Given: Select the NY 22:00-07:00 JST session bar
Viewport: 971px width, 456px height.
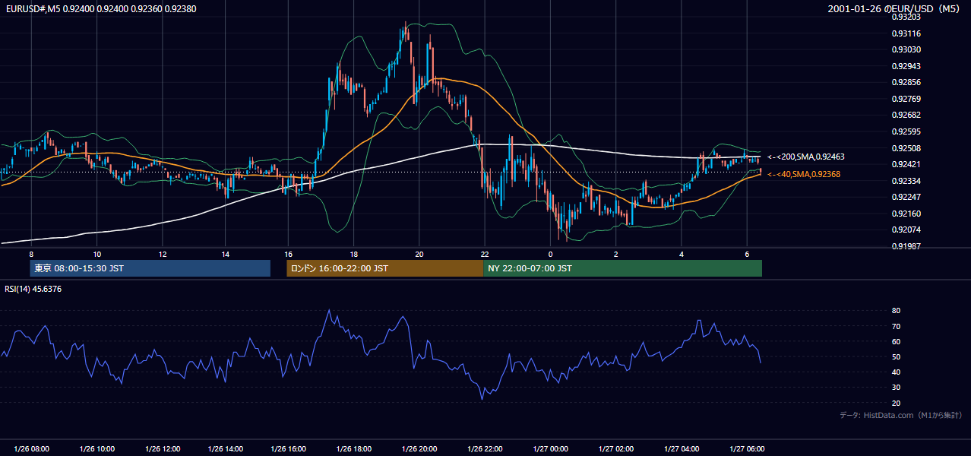Looking at the screenshot, I should [622, 268].
